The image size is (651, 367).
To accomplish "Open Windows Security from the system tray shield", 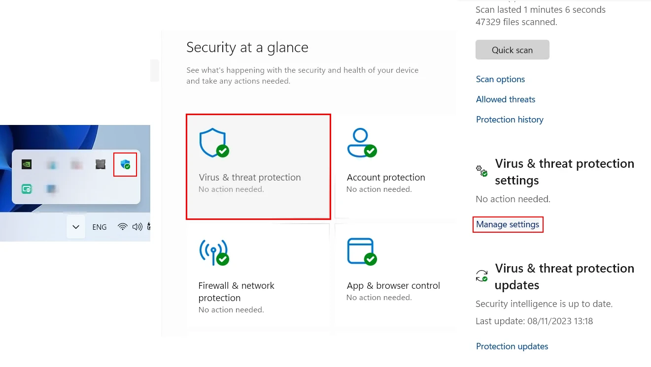I will pyautogui.click(x=125, y=163).
